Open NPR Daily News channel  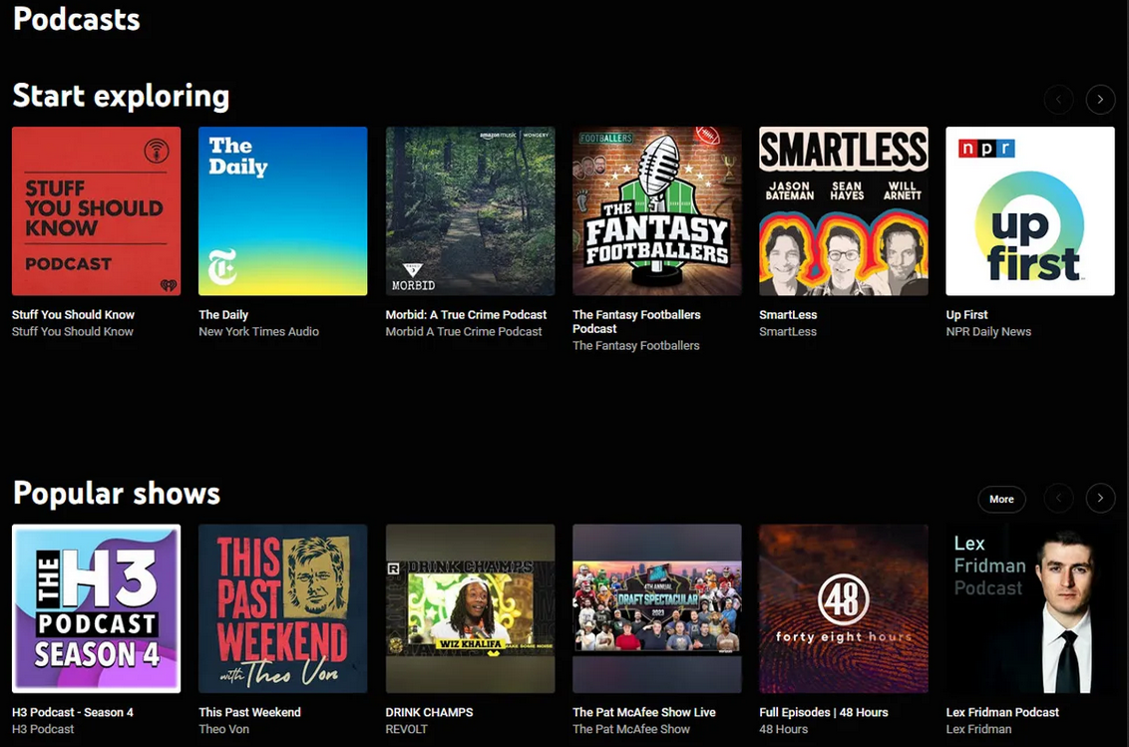[x=988, y=331]
